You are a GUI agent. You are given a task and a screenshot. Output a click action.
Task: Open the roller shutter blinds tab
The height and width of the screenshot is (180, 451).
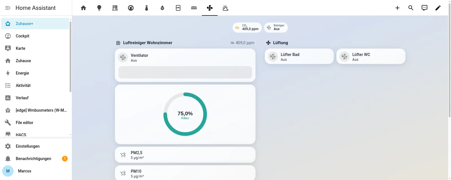(x=115, y=8)
